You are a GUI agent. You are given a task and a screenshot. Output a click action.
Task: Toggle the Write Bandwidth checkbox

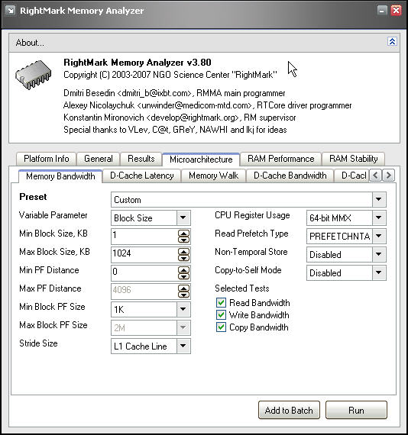point(221,315)
